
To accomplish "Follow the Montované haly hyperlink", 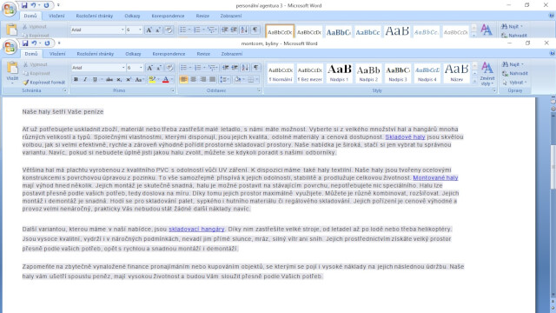I will [x=435, y=177].
